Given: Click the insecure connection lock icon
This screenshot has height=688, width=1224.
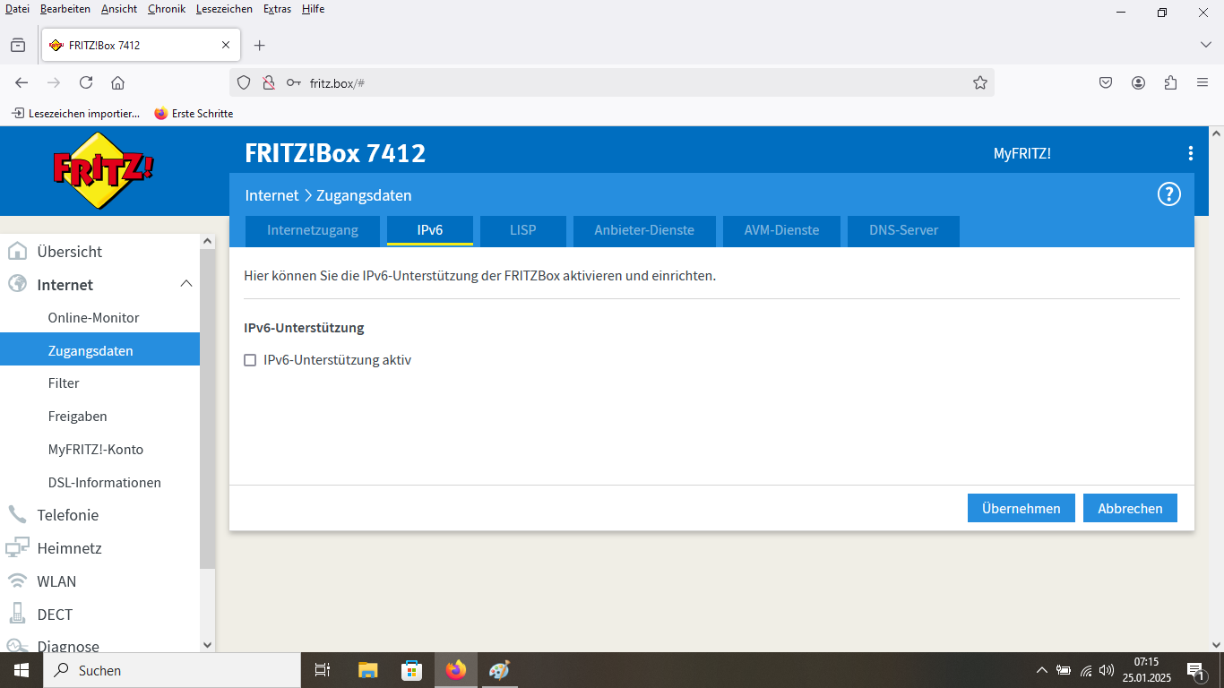Looking at the screenshot, I should (x=268, y=82).
